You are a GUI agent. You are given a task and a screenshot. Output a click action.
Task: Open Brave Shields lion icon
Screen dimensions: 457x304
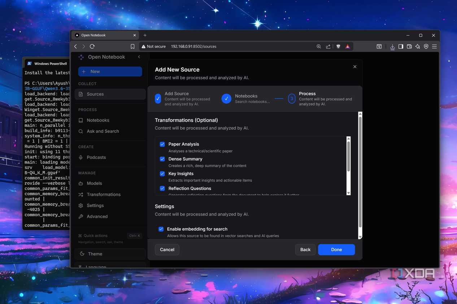(x=338, y=46)
